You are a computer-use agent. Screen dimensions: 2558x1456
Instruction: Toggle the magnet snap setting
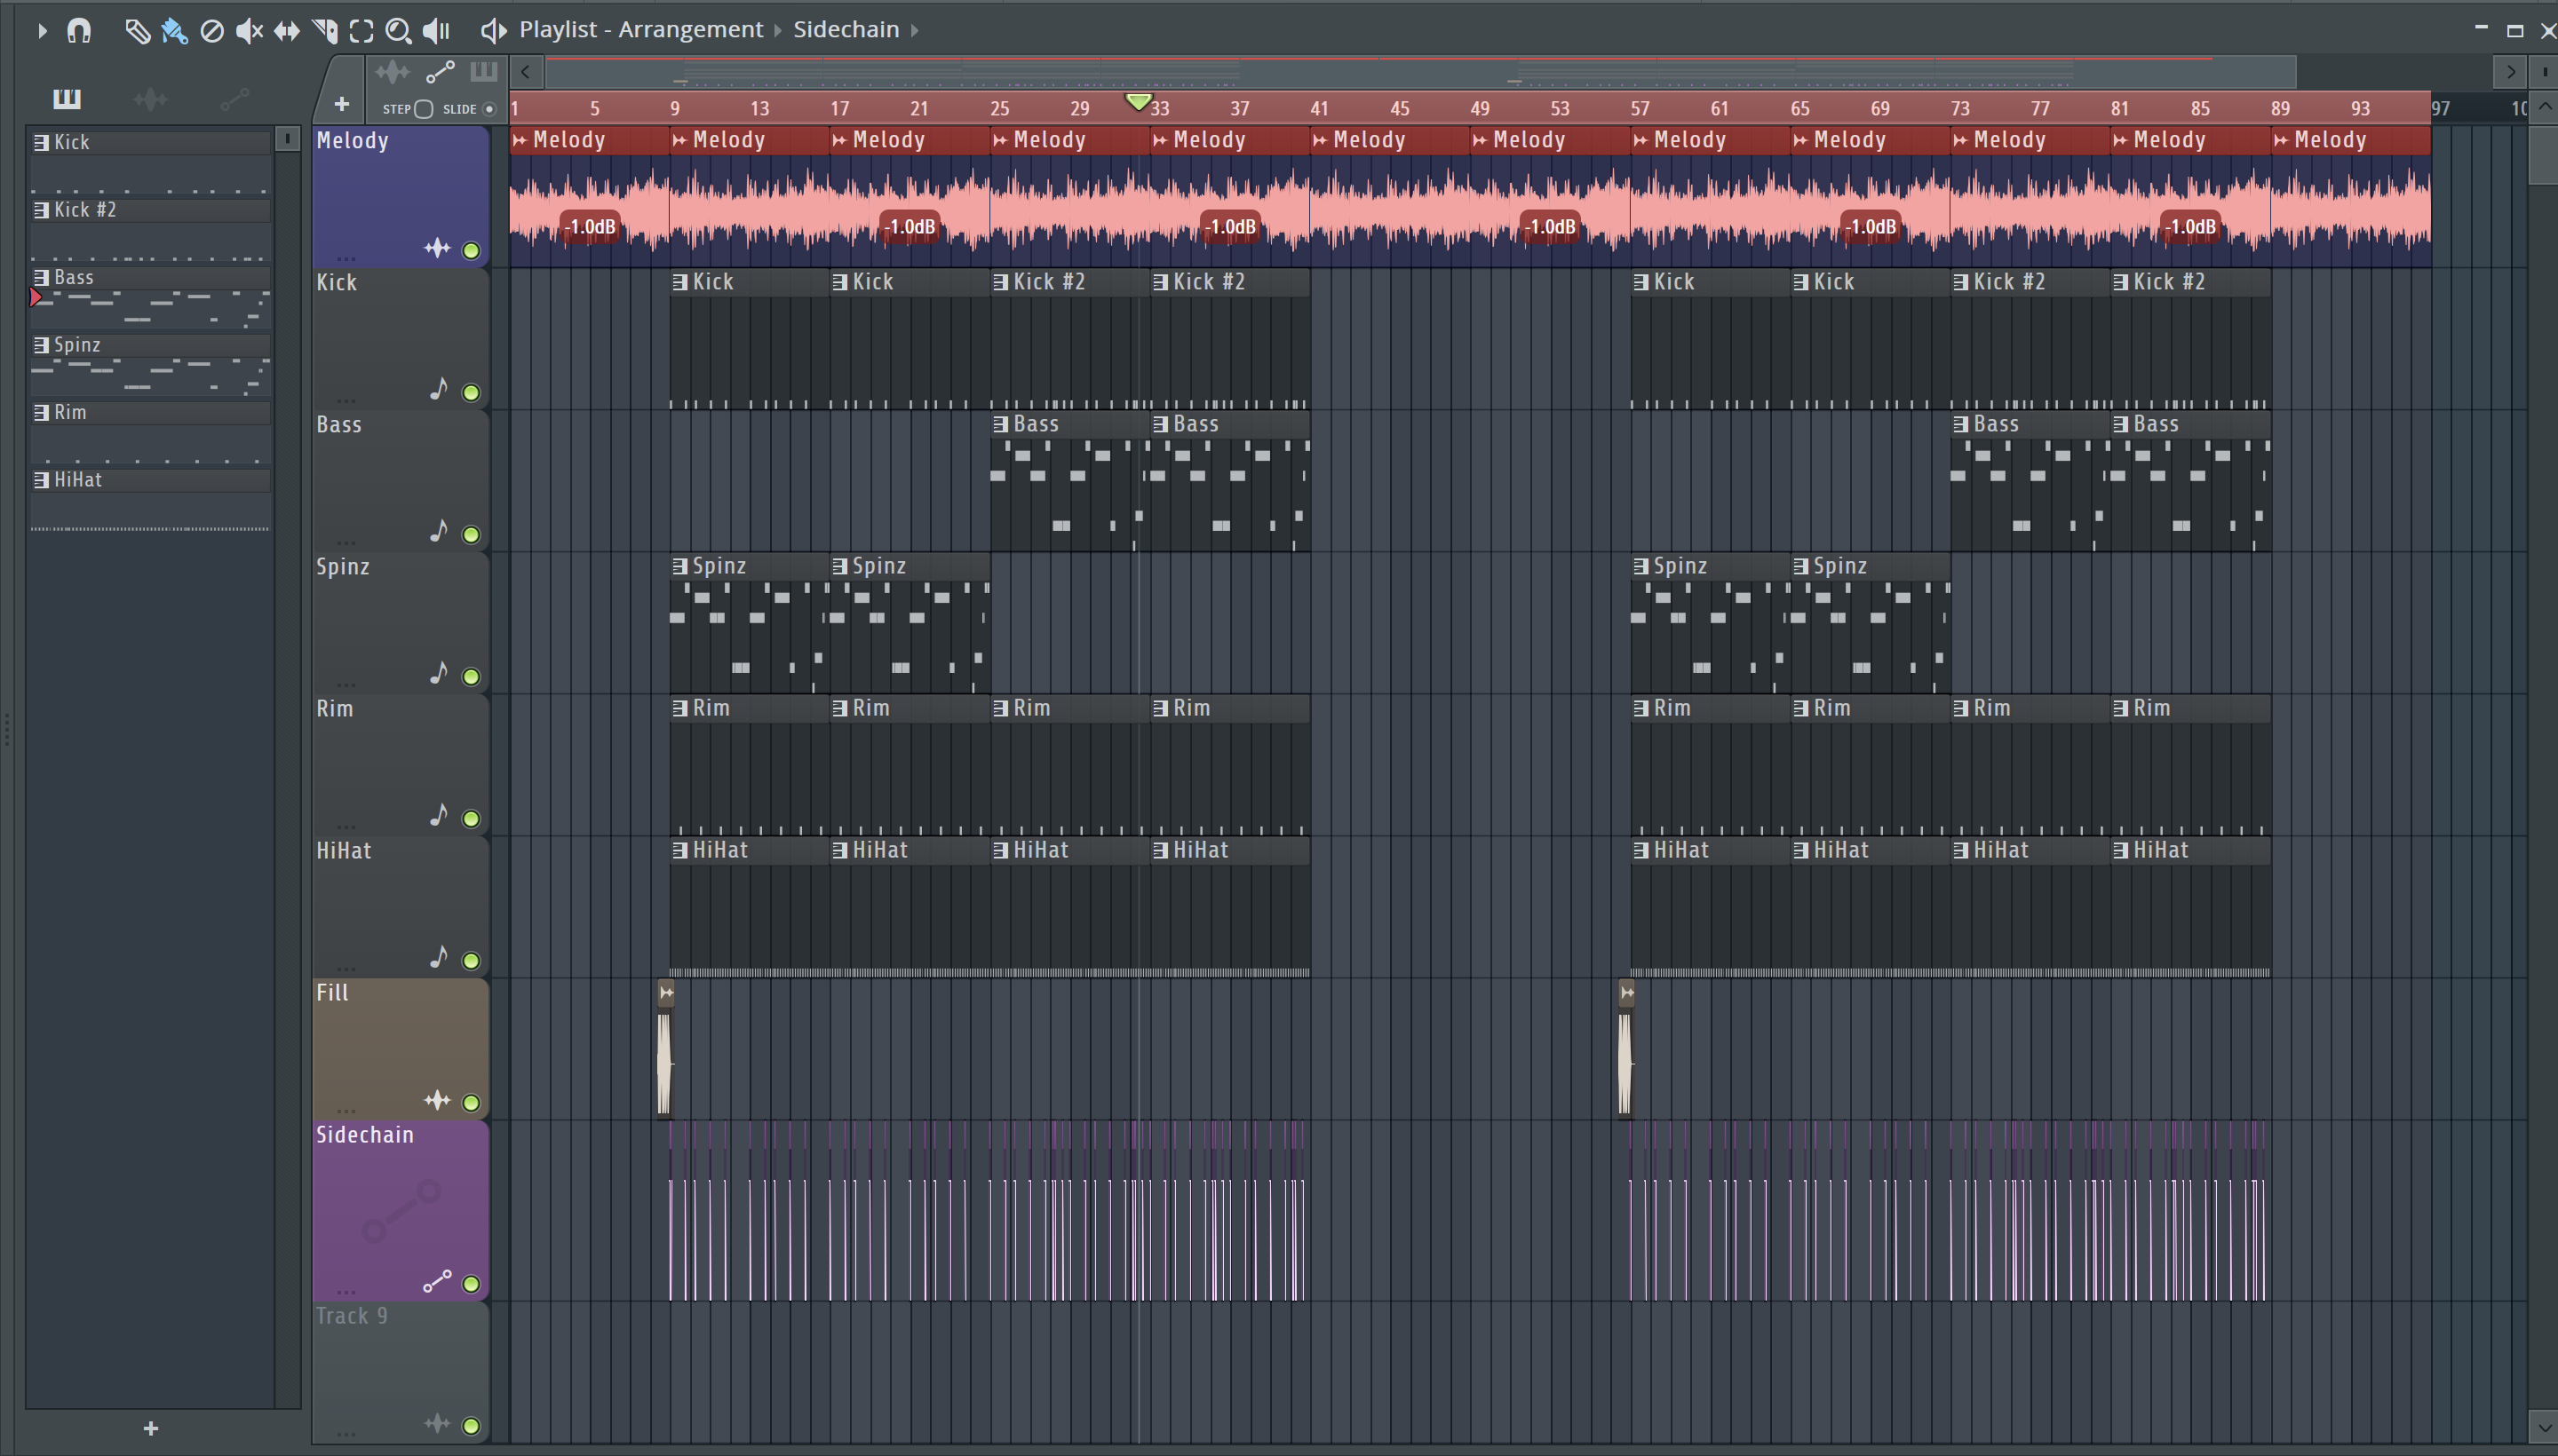pos(79,31)
